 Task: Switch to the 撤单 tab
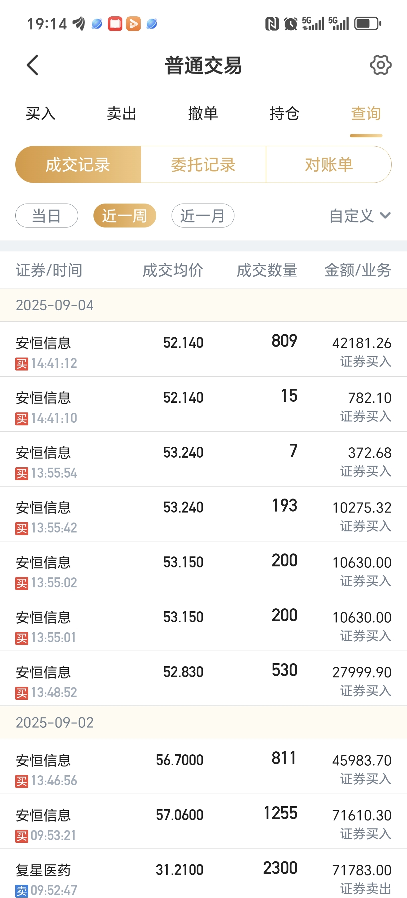[203, 114]
